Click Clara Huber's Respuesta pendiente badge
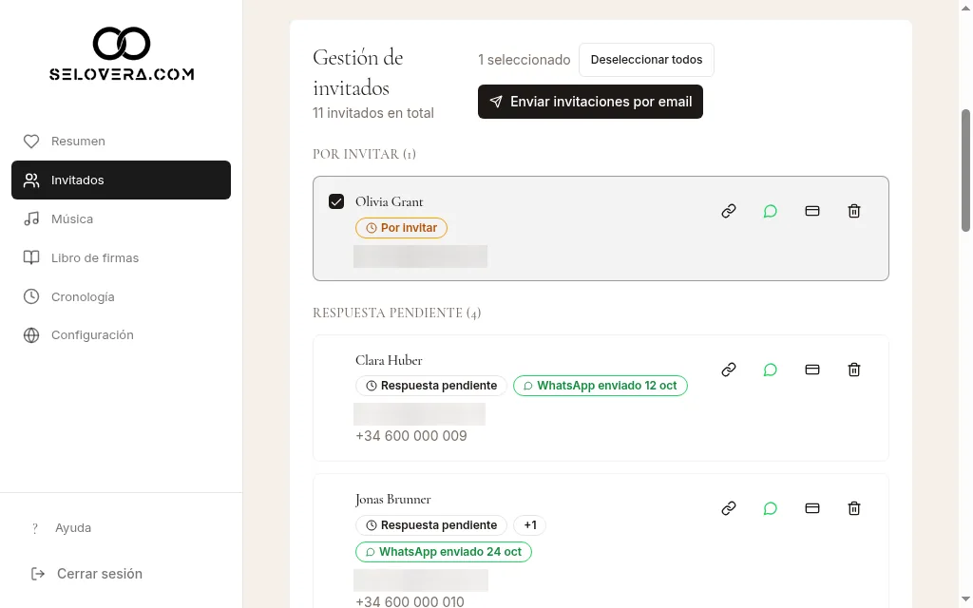Image resolution: width=973 pixels, height=608 pixels. tap(431, 386)
